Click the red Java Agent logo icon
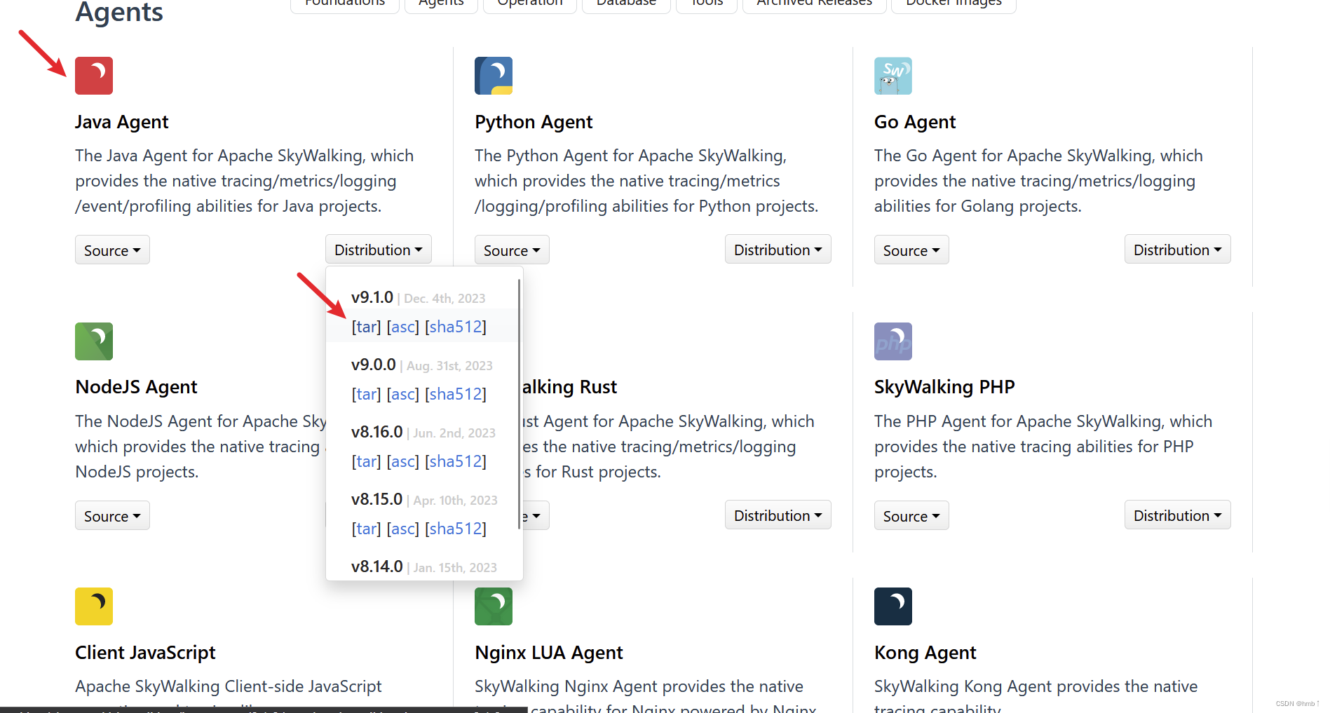Viewport: 1330px width, 713px height. click(x=94, y=76)
